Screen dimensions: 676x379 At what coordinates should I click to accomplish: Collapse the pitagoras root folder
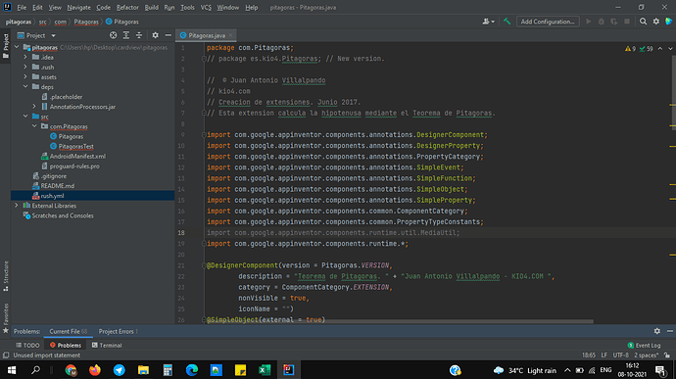(x=17, y=47)
